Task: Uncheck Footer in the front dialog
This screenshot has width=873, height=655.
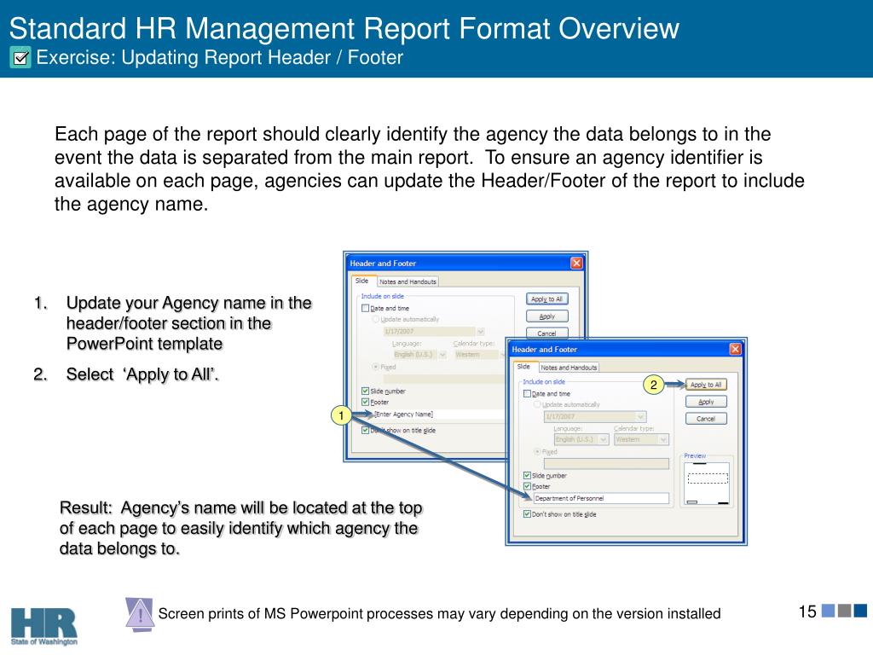Action: (527, 486)
